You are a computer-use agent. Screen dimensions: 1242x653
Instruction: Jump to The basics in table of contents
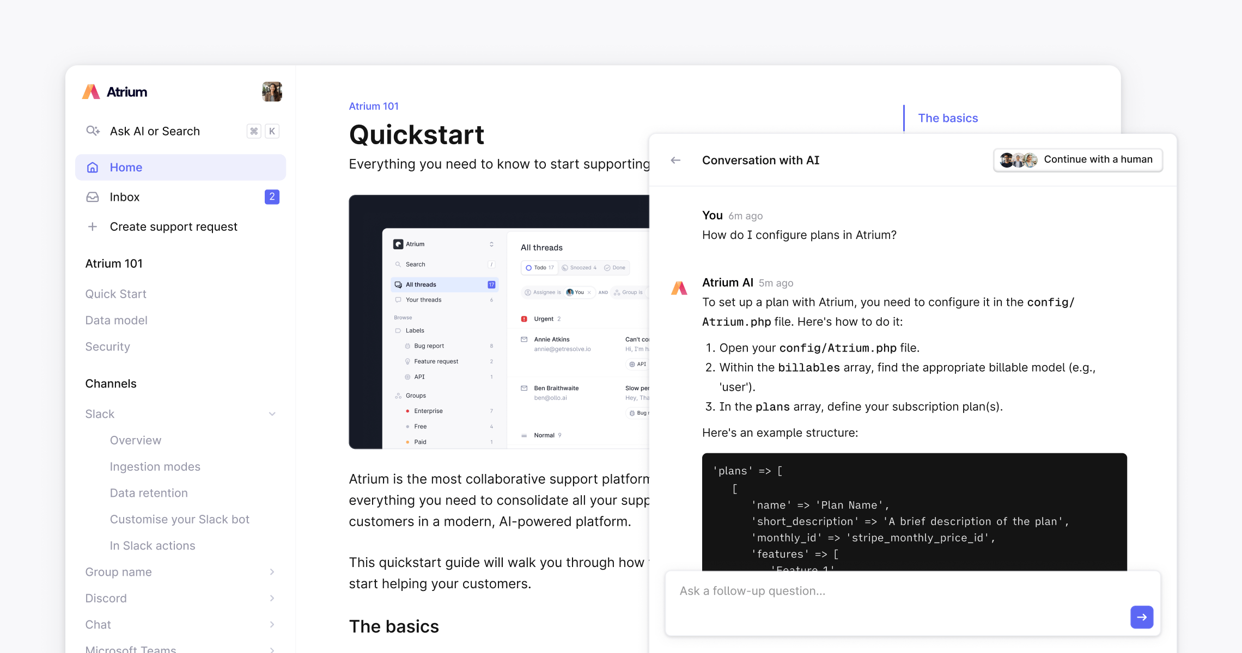pos(948,118)
